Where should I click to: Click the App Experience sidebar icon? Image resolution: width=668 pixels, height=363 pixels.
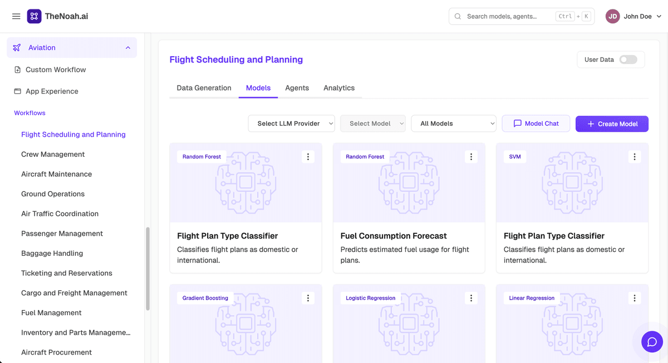tap(17, 91)
